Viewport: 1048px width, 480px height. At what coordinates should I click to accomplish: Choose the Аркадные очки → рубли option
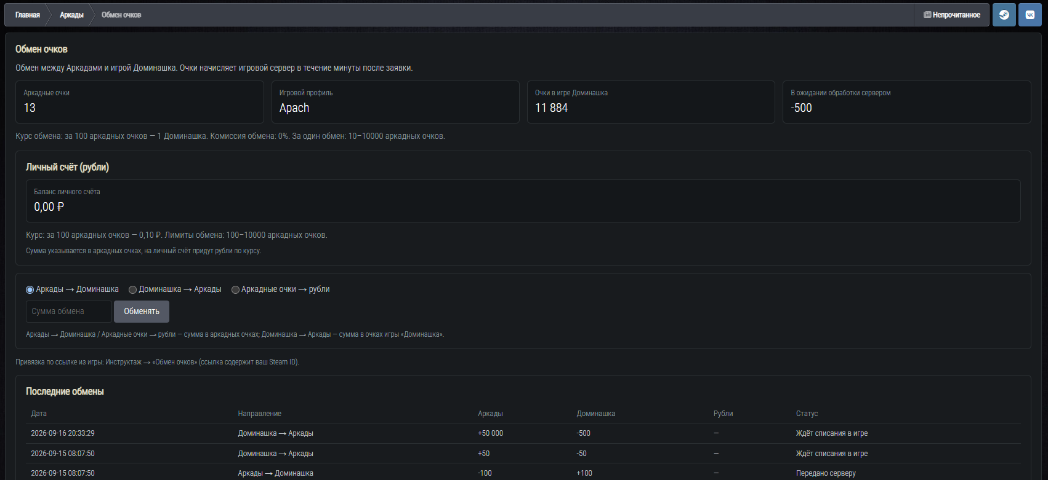click(x=235, y=289)
